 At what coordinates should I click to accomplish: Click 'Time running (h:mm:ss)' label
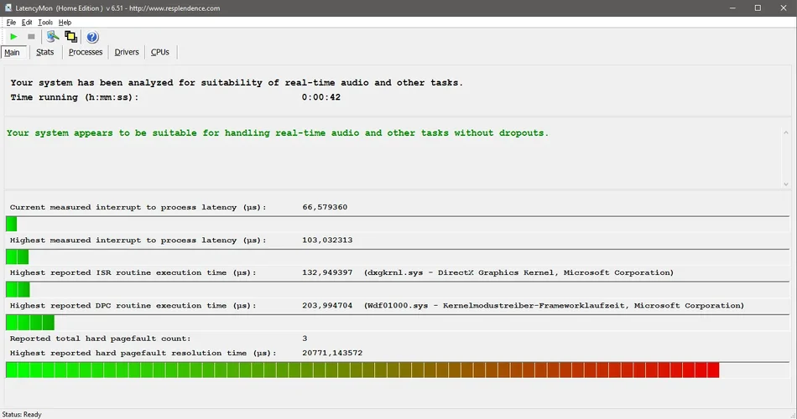(74, 97)
